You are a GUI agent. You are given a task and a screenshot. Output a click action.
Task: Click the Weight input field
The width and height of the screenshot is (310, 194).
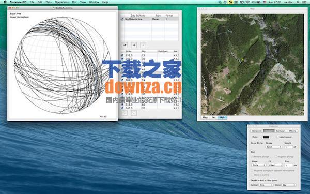289,147
